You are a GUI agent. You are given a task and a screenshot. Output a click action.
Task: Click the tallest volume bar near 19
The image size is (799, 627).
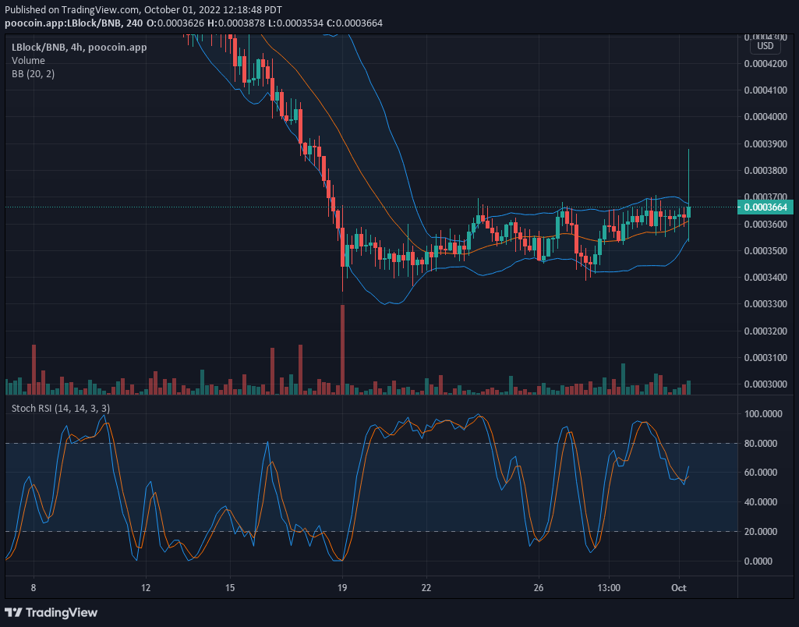[342, 349]
